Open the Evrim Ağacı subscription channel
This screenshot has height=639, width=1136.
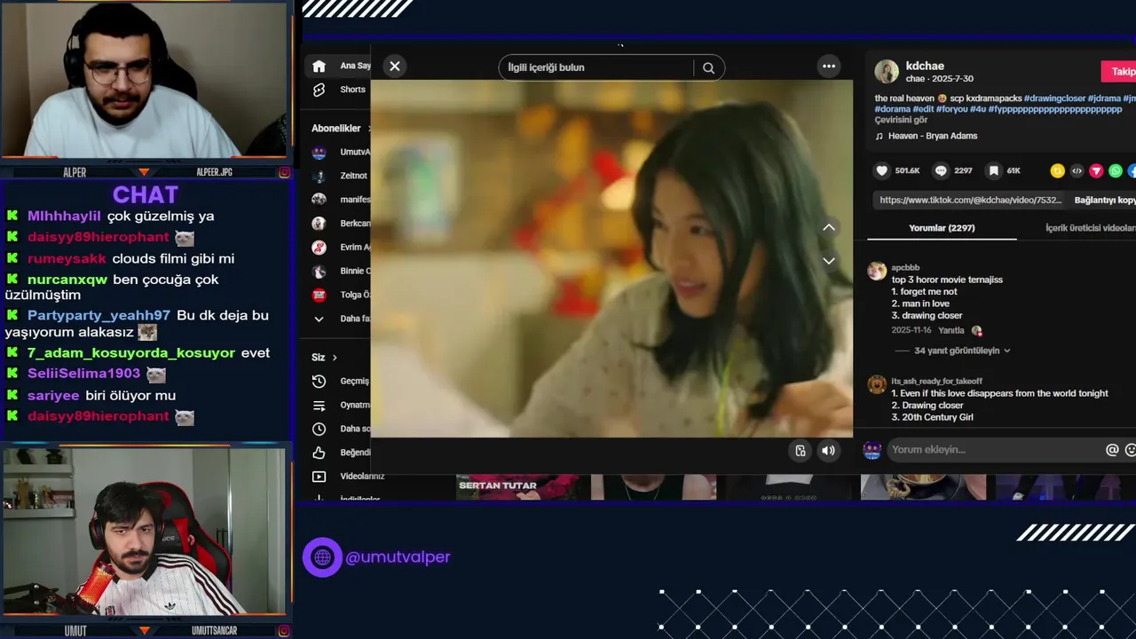342,247
